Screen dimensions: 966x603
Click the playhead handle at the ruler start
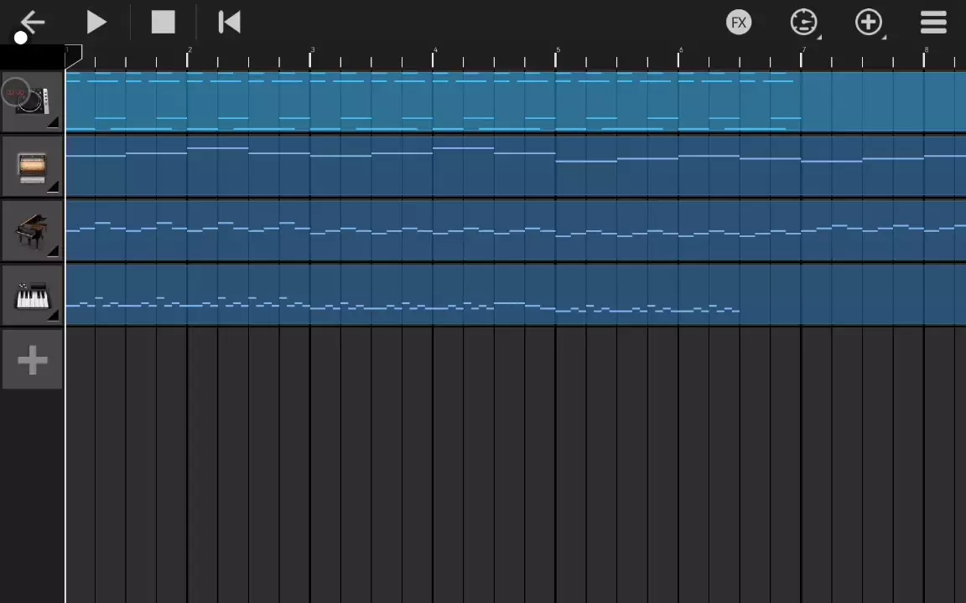74,56
